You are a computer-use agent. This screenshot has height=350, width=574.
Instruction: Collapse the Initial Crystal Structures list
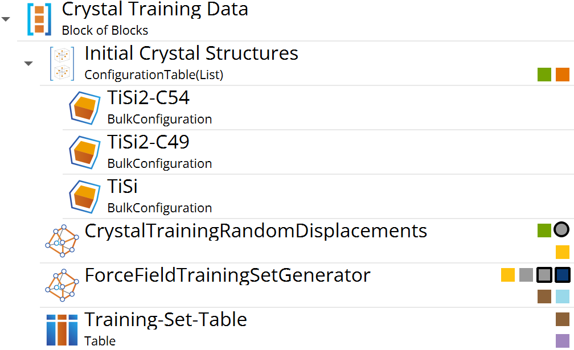(28, 63)
